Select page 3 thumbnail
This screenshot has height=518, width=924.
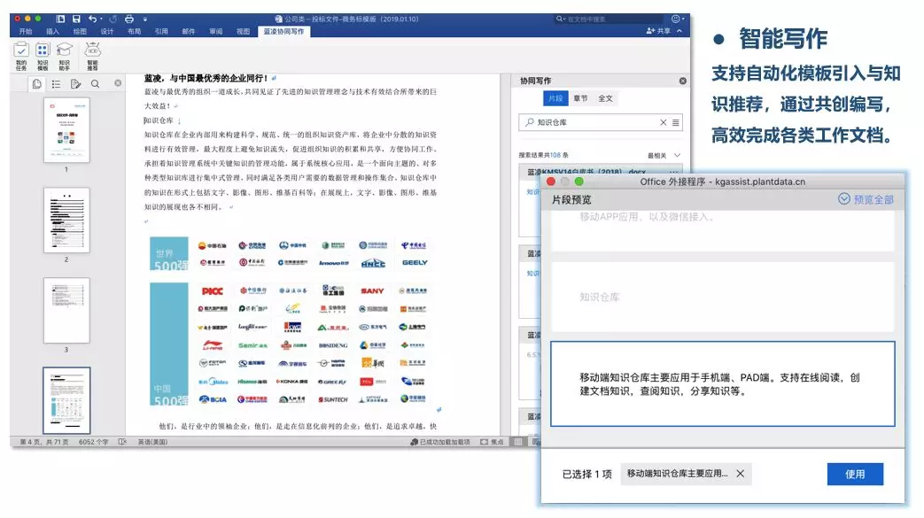tap(66, 311)
